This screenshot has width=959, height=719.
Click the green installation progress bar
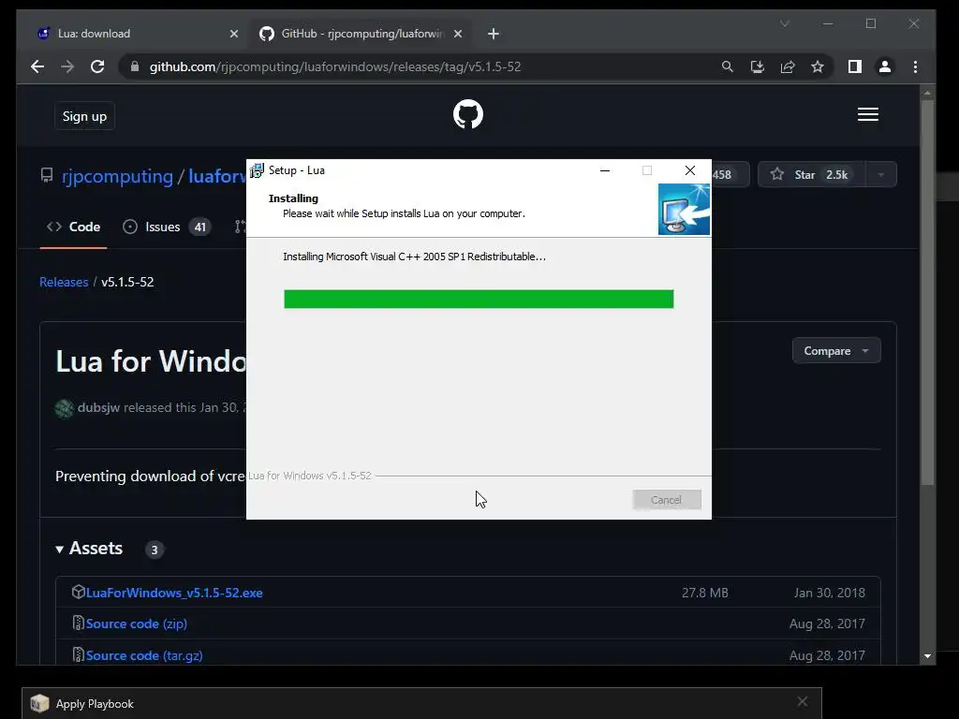point(479,299)
